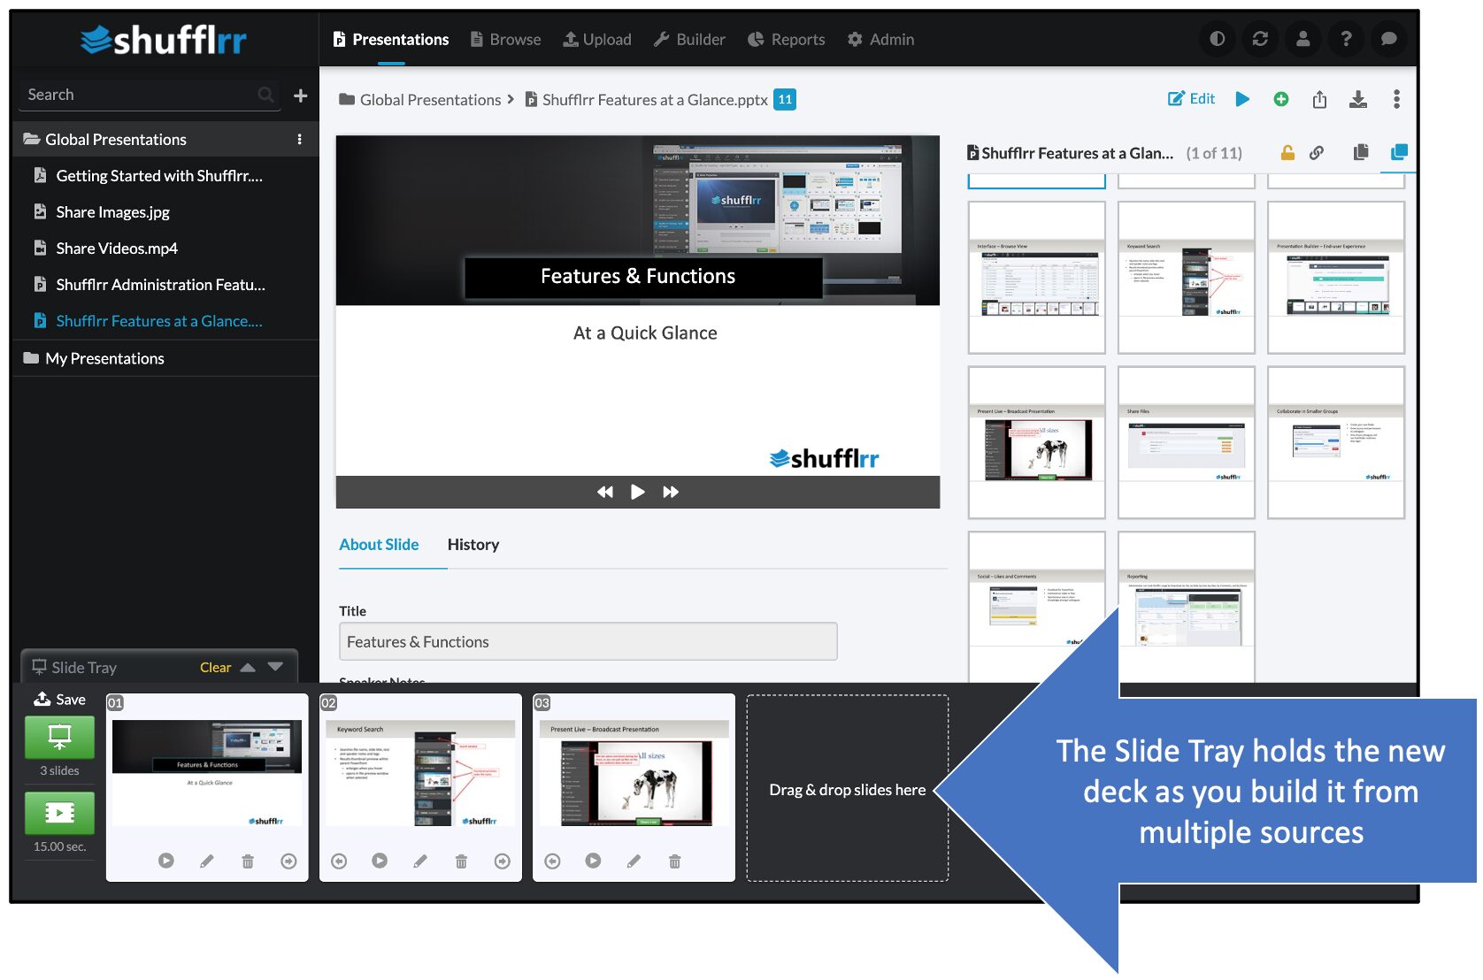Open the user profile icon
Viewport: 1483px width, 980px height.
coord(1303,39)
